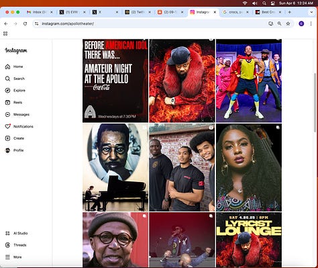The height and width of the screenshot is (268, 318).
Task: Open the piano portrait post
Action: [115, 167]
